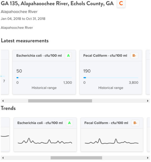The image size is (151, 162).
Task: Click the A grade badge on Escherichia coli measurement
Action: 68,56
